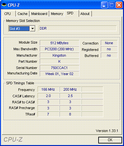Click the Week 01, Year 02 date value
The width and height of the screenshot is (124, 146).
(59, 74)
